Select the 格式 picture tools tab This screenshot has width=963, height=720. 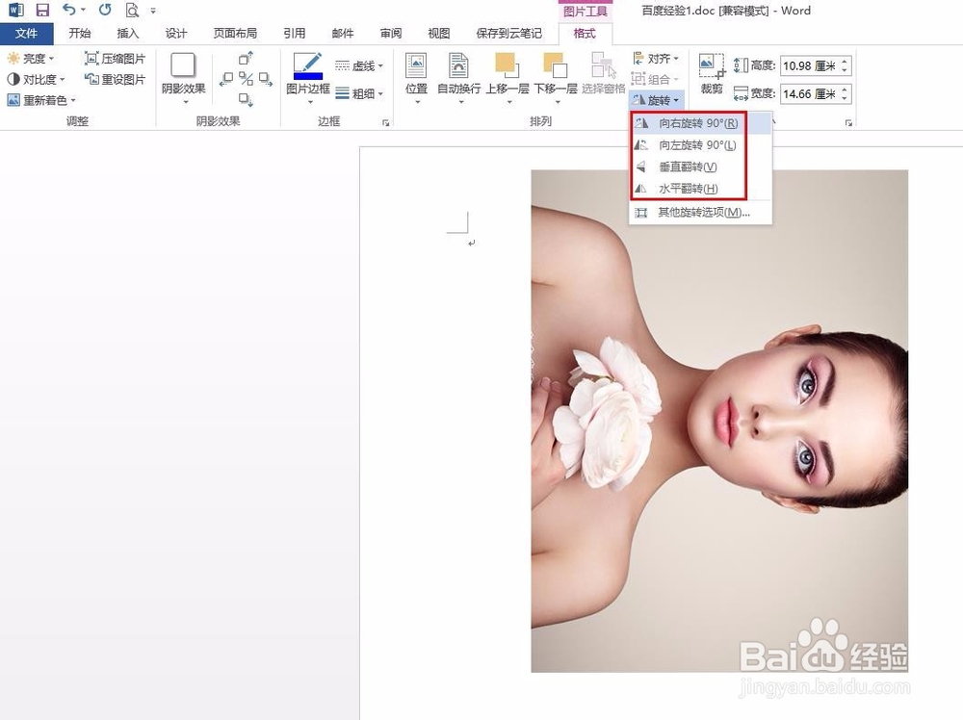click(x=585, y=33)
